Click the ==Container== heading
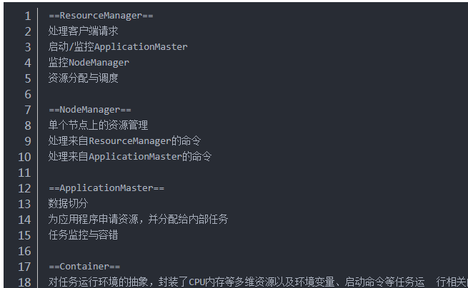The image size is (468, 288). 84,267
